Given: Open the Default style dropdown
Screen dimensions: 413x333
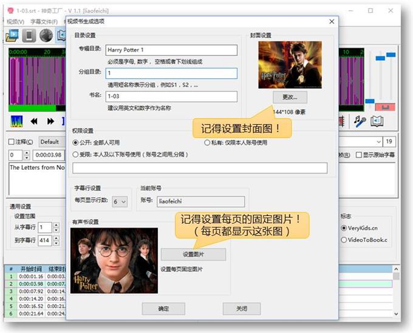Looking at the screenshot, I should [52, 142].
